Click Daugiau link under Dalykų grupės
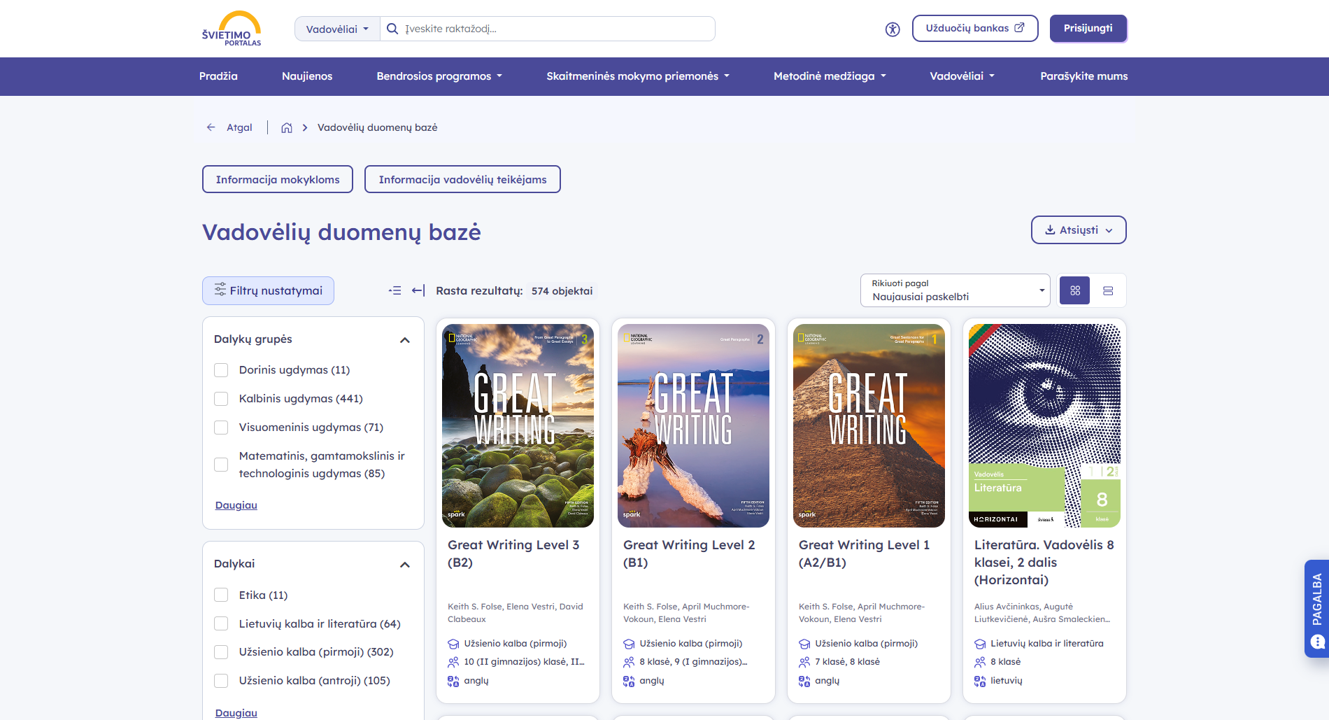1329x720 pixels. (236, 505)
